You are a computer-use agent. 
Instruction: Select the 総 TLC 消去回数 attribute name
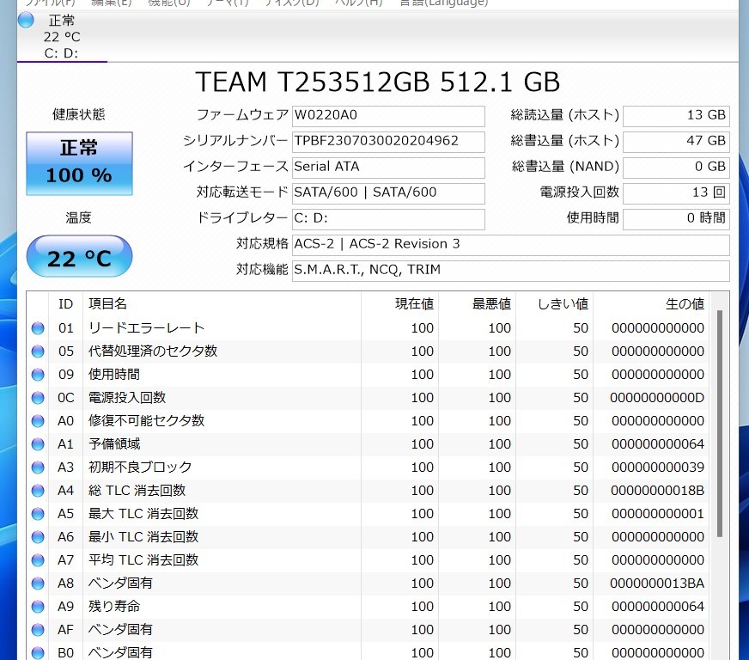pos(137,491)
